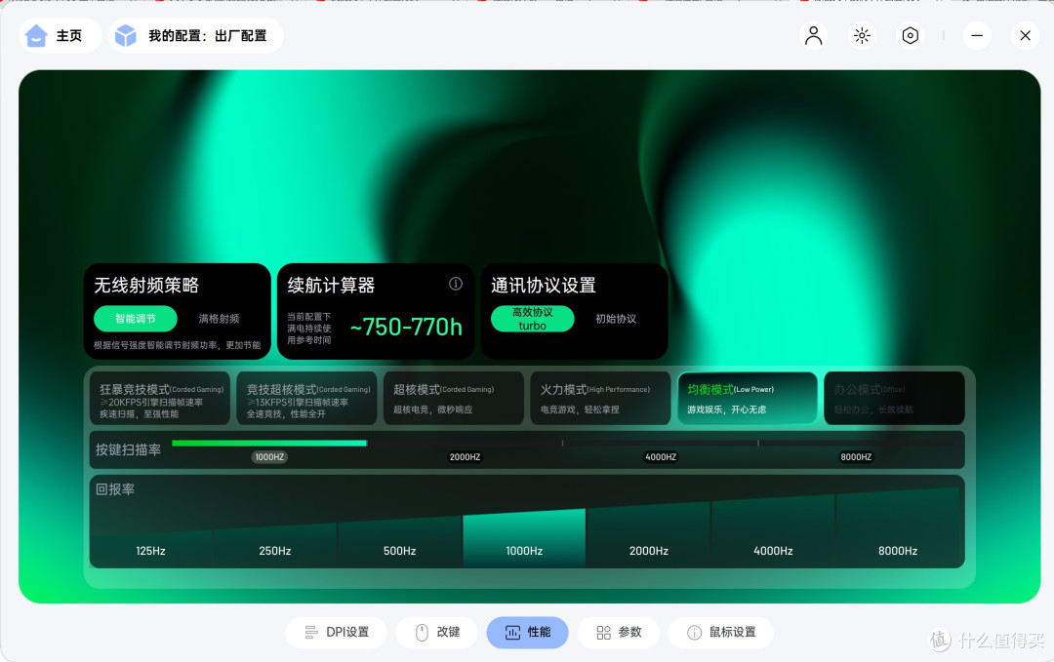The image size is (1054, 662).
Task: Click the mouse icon beside 改键
Action: point(422,633)
